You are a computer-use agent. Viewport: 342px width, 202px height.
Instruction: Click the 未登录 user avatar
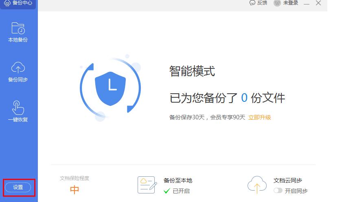277,3
